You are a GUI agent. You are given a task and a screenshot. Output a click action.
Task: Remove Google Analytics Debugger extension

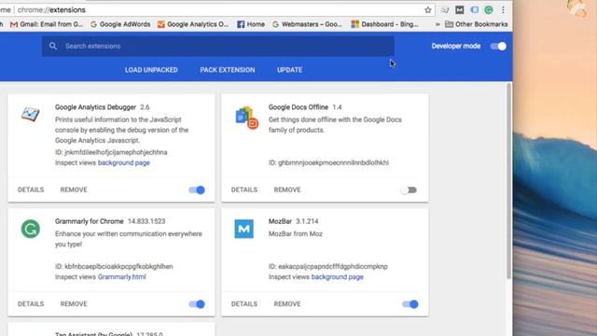(x=74, y=189)
